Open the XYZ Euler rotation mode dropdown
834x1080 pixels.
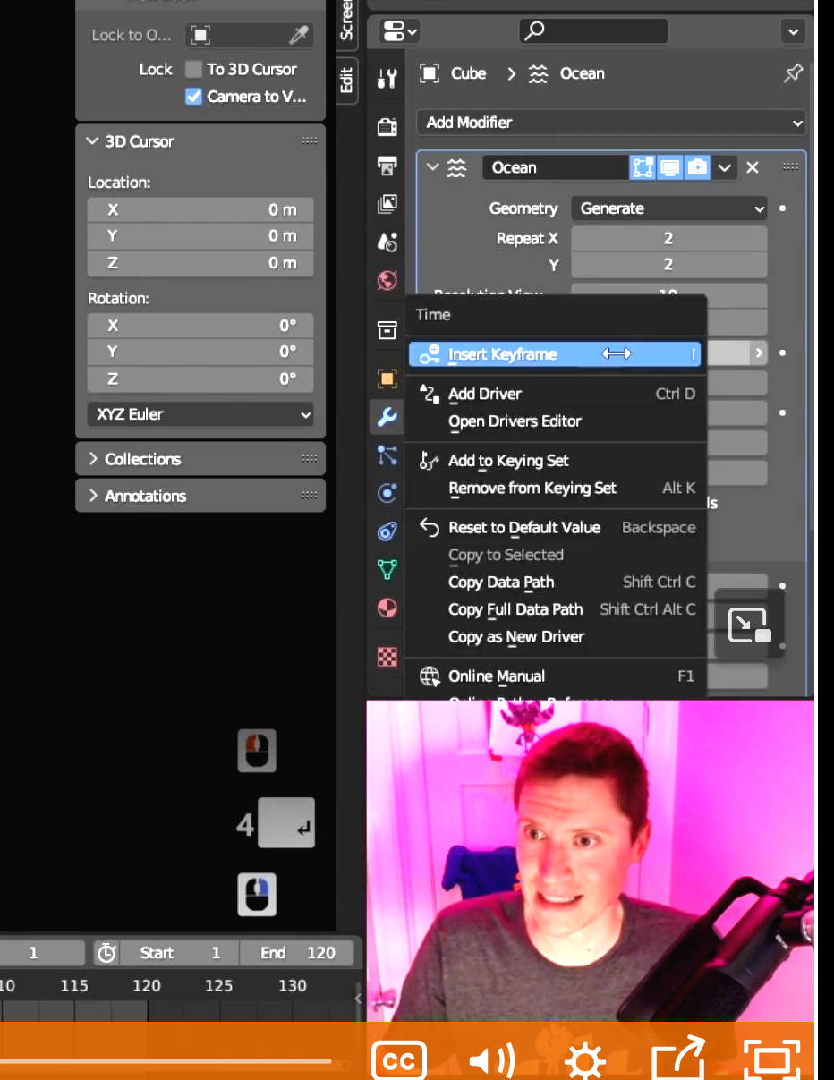pos(200,414)
